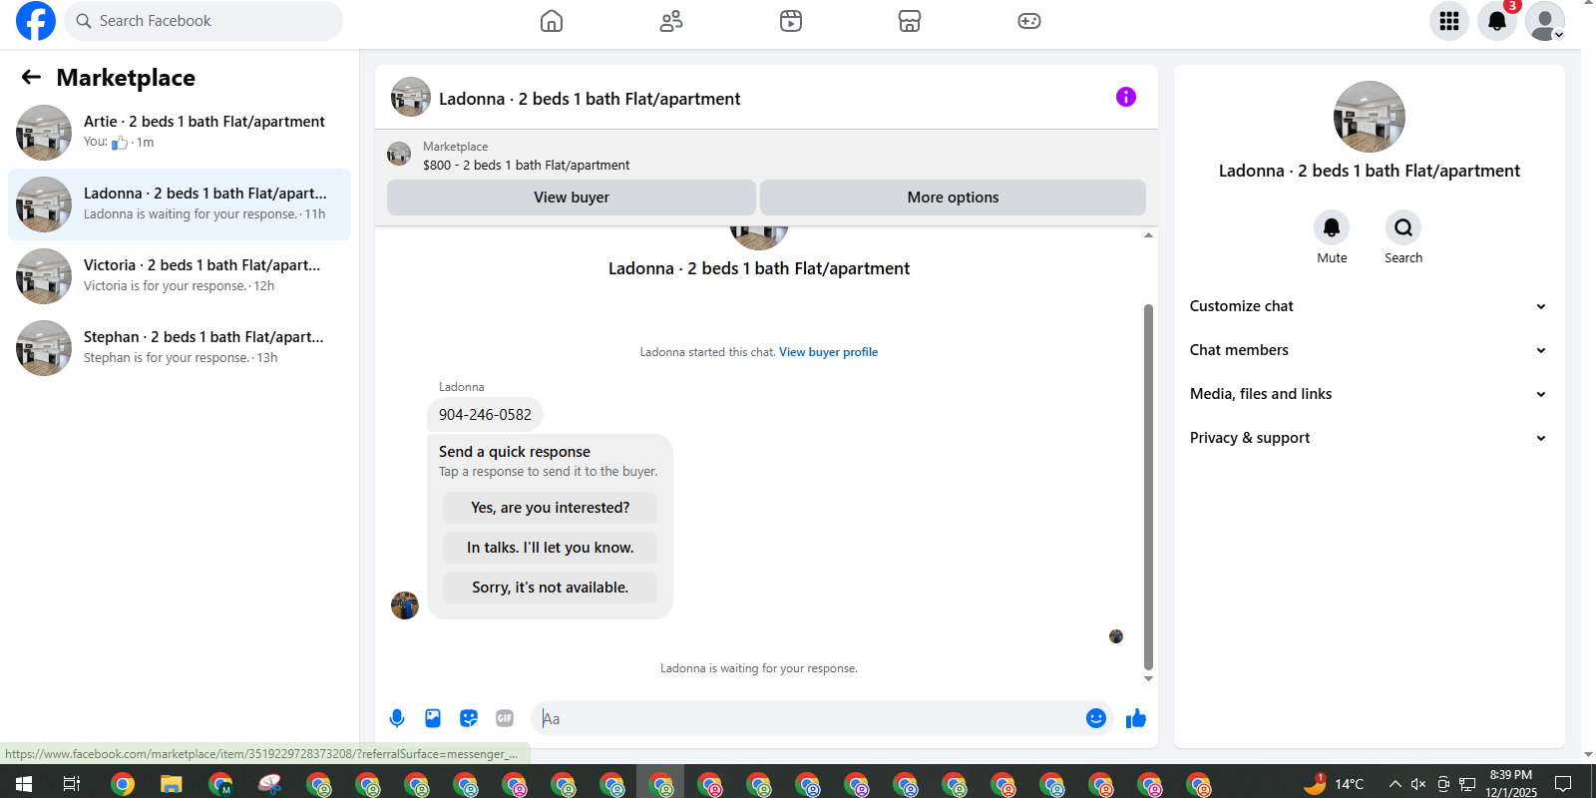Image resolution: width=1596 pixels, height=798 pixels.
Task: Send quick reply "In talks. I'll let you know."
Action: pos(551,548)
